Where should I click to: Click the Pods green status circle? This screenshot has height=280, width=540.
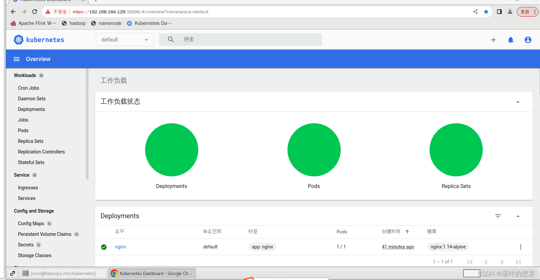click(314, 150)
